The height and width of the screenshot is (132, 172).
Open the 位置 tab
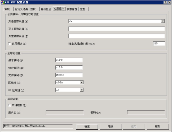tap(83, 9)
